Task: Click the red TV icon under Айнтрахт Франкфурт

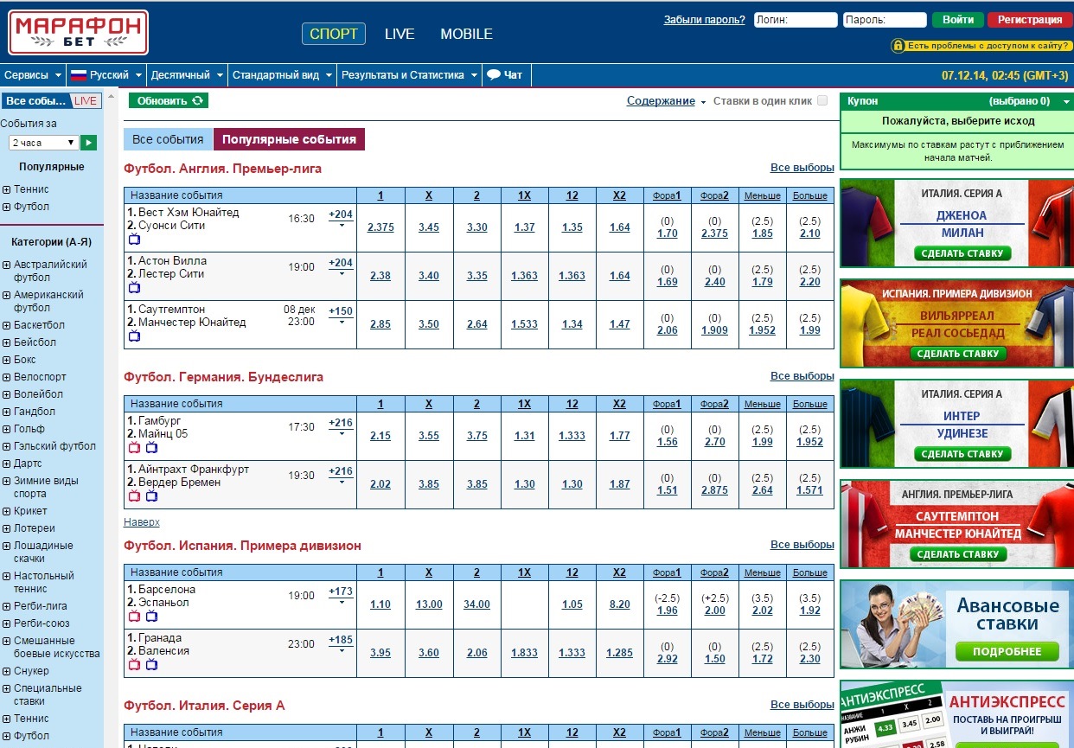Action: pos(134,496)
